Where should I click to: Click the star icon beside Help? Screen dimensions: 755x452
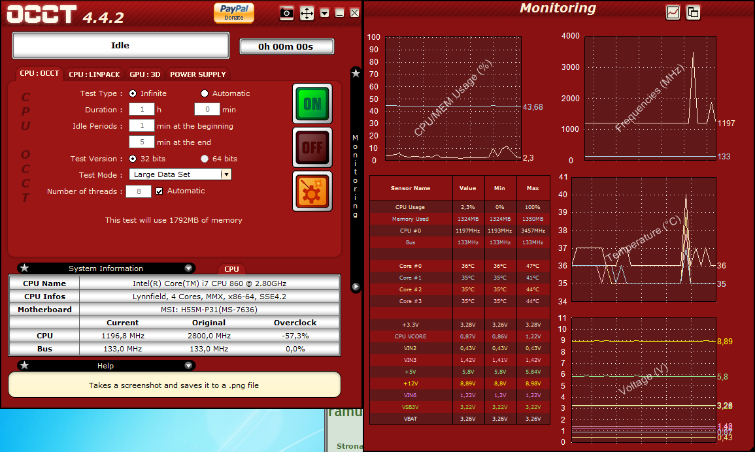pos(25,365)
